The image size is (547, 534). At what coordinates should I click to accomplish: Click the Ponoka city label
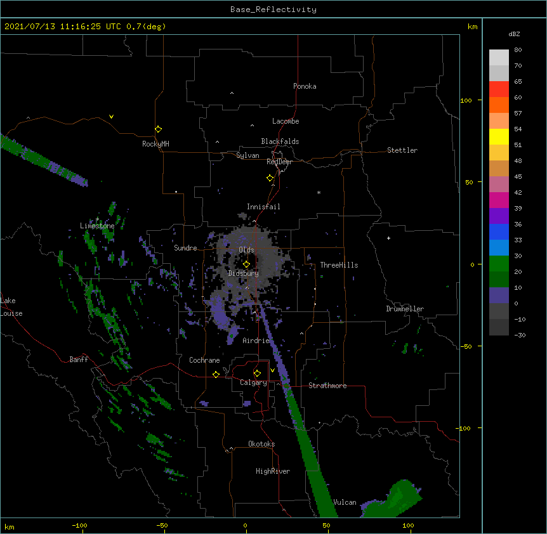[x=305, y=86]
